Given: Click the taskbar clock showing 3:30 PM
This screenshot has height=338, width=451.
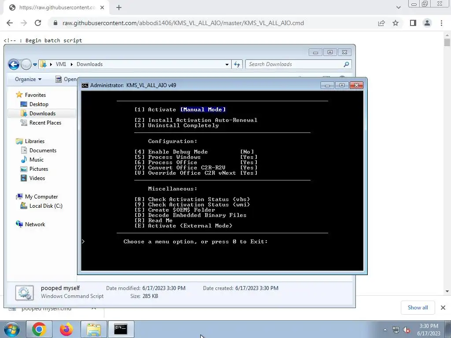Looking at the screenshot, I should tap(429, 330).
